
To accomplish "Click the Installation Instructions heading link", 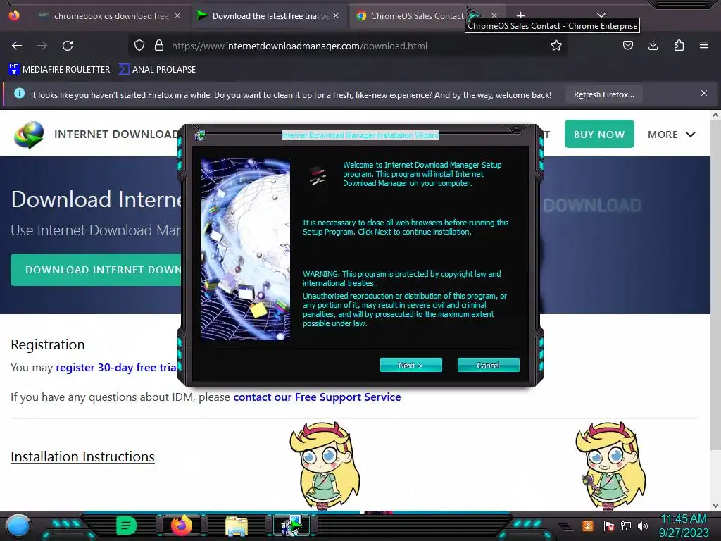I will [83, 456].
